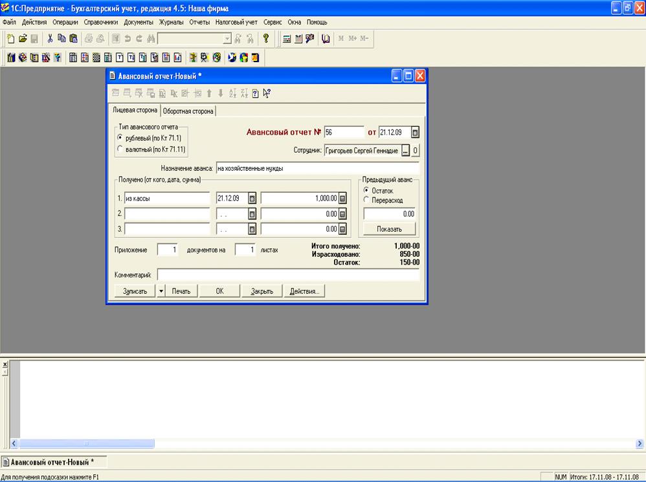Click the Open file folder icon
The width and height of the screenshot is (646, 482).
(23, 39)
